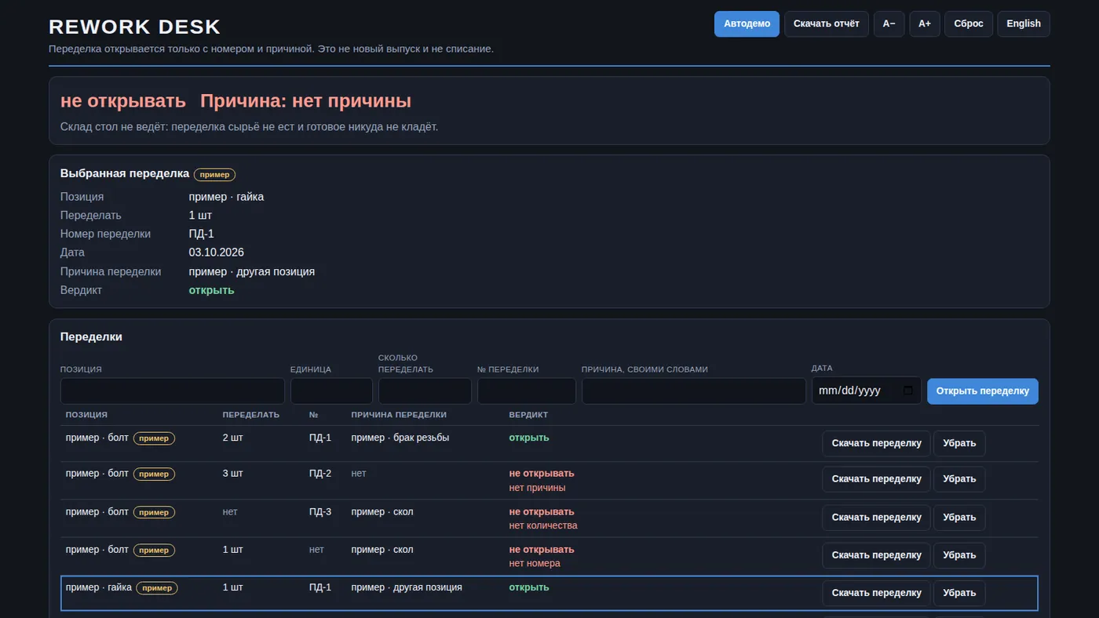Click the Вердикт column header
The height and width of the screenshot is (618, 1099).
pyautogui.click(x=528, y=415)
